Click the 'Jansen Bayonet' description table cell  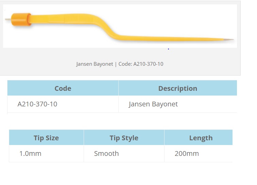click(153, 104)
